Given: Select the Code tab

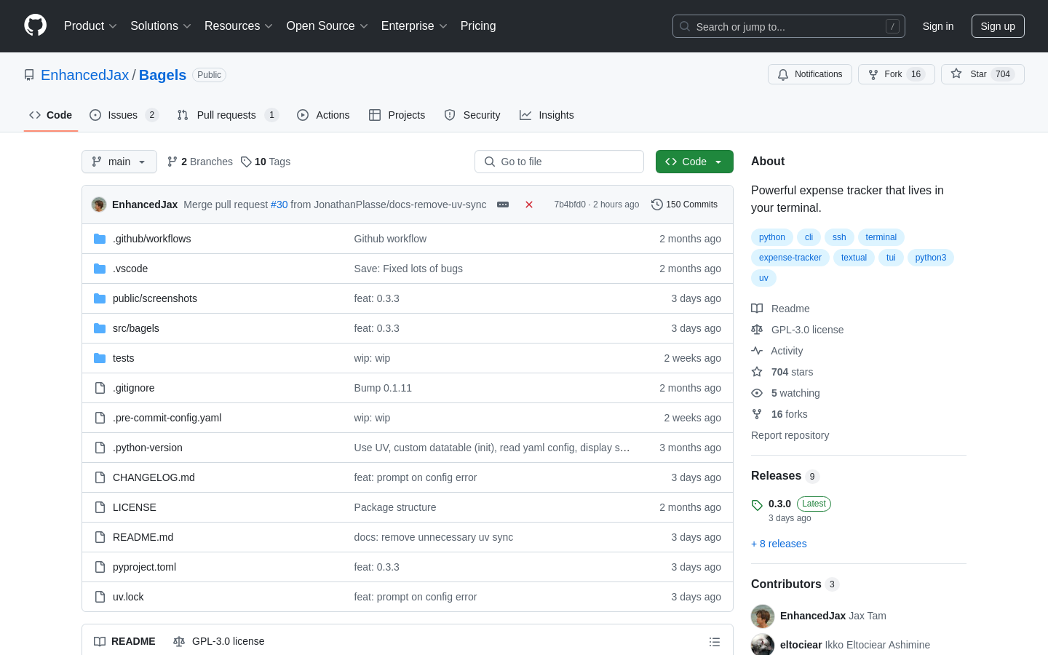Looking at the screenshot, I should [x=51, y=115].
